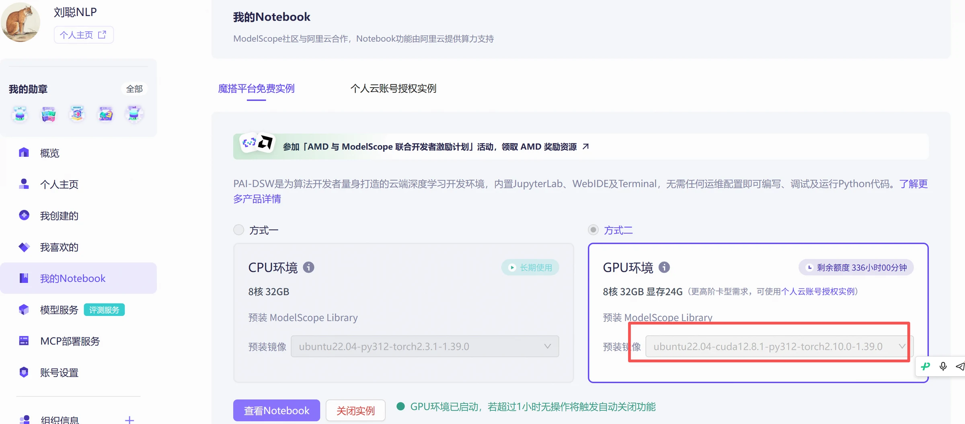
Task: Click the 组织信息 sidebar entry
Action: point(60,420)
